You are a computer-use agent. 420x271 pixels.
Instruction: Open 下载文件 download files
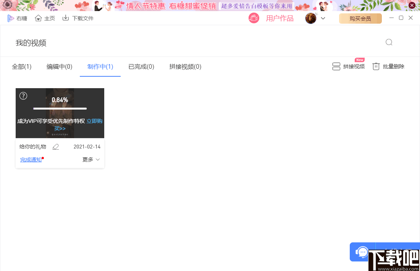tap(78, 18)
